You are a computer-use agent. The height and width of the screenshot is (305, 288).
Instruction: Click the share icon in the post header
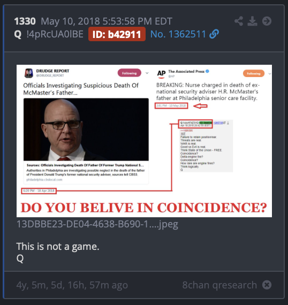click(x=239, y=21)
